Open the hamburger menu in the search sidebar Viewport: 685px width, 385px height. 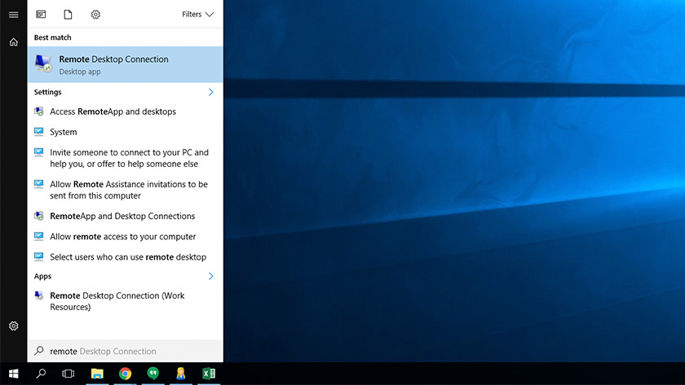click(x=13, y=15)
